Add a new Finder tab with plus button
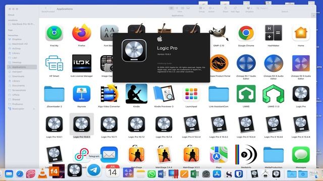Screen dimensions: 323x181 coord(313,16)
